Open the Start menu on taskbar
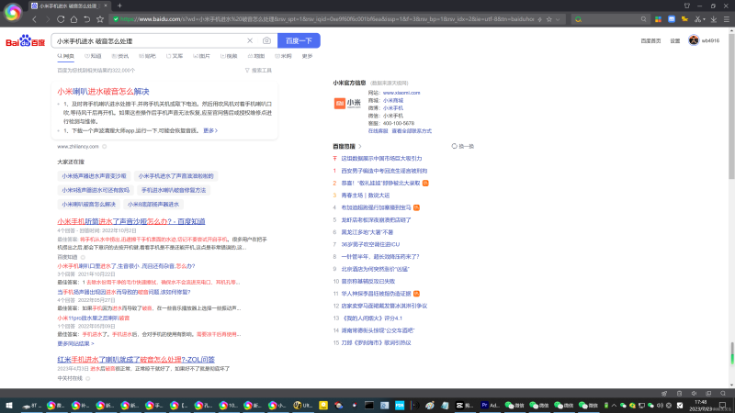Screen dimensions: 735x413 coord(11,404)
